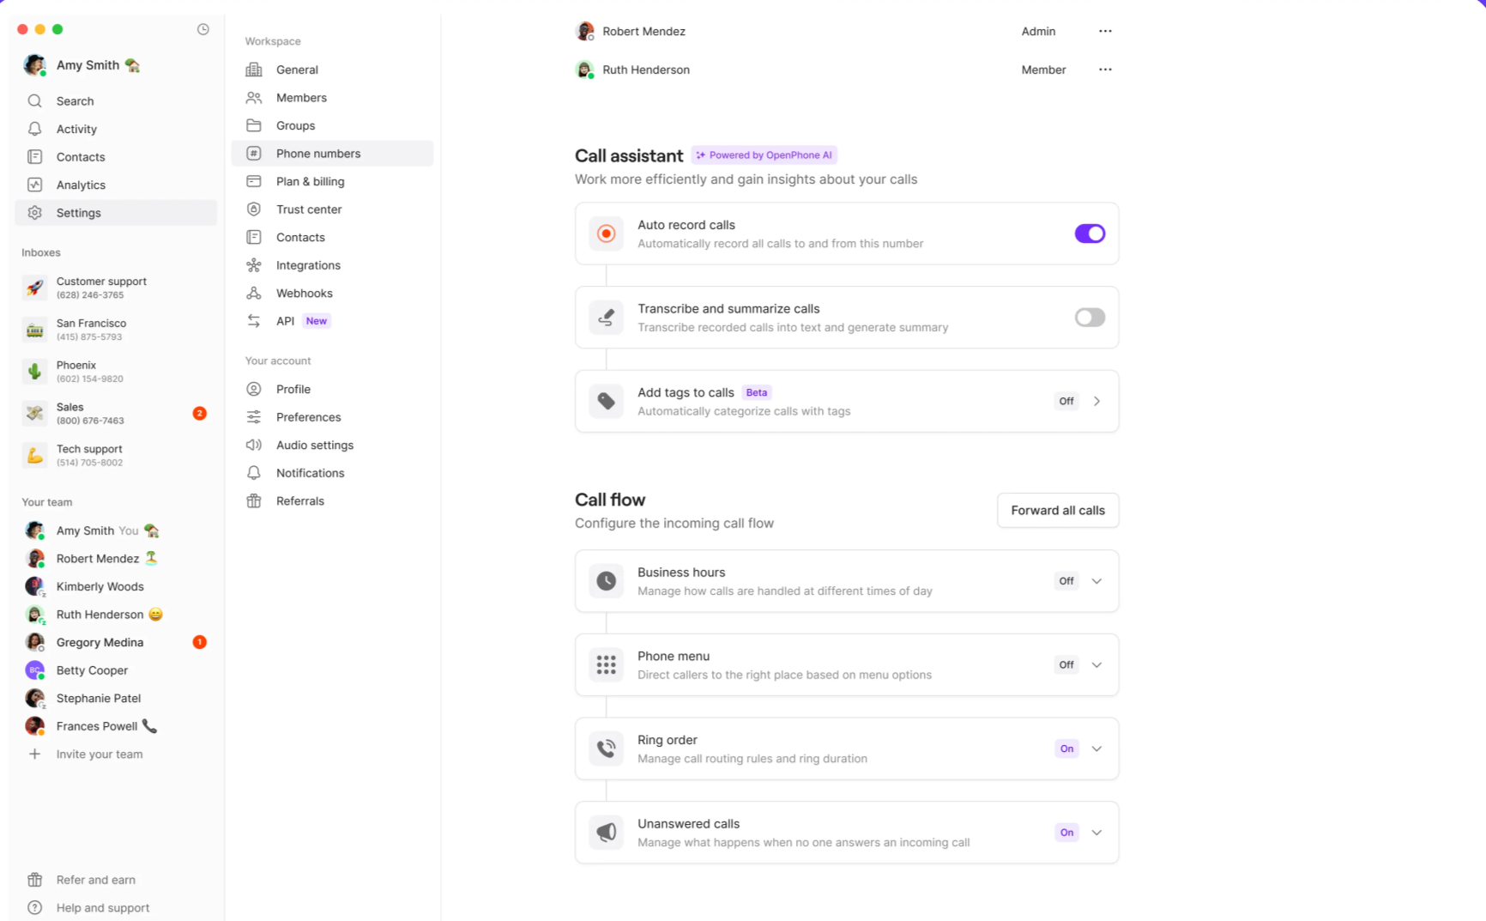The width and height of the screenshot is (1486, 921).
Task: Click the history clock icon in sidebar header
Action: tap(203, 29)
